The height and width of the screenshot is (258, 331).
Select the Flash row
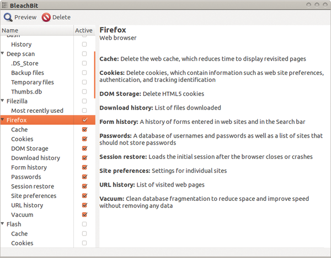click(47, 224)
